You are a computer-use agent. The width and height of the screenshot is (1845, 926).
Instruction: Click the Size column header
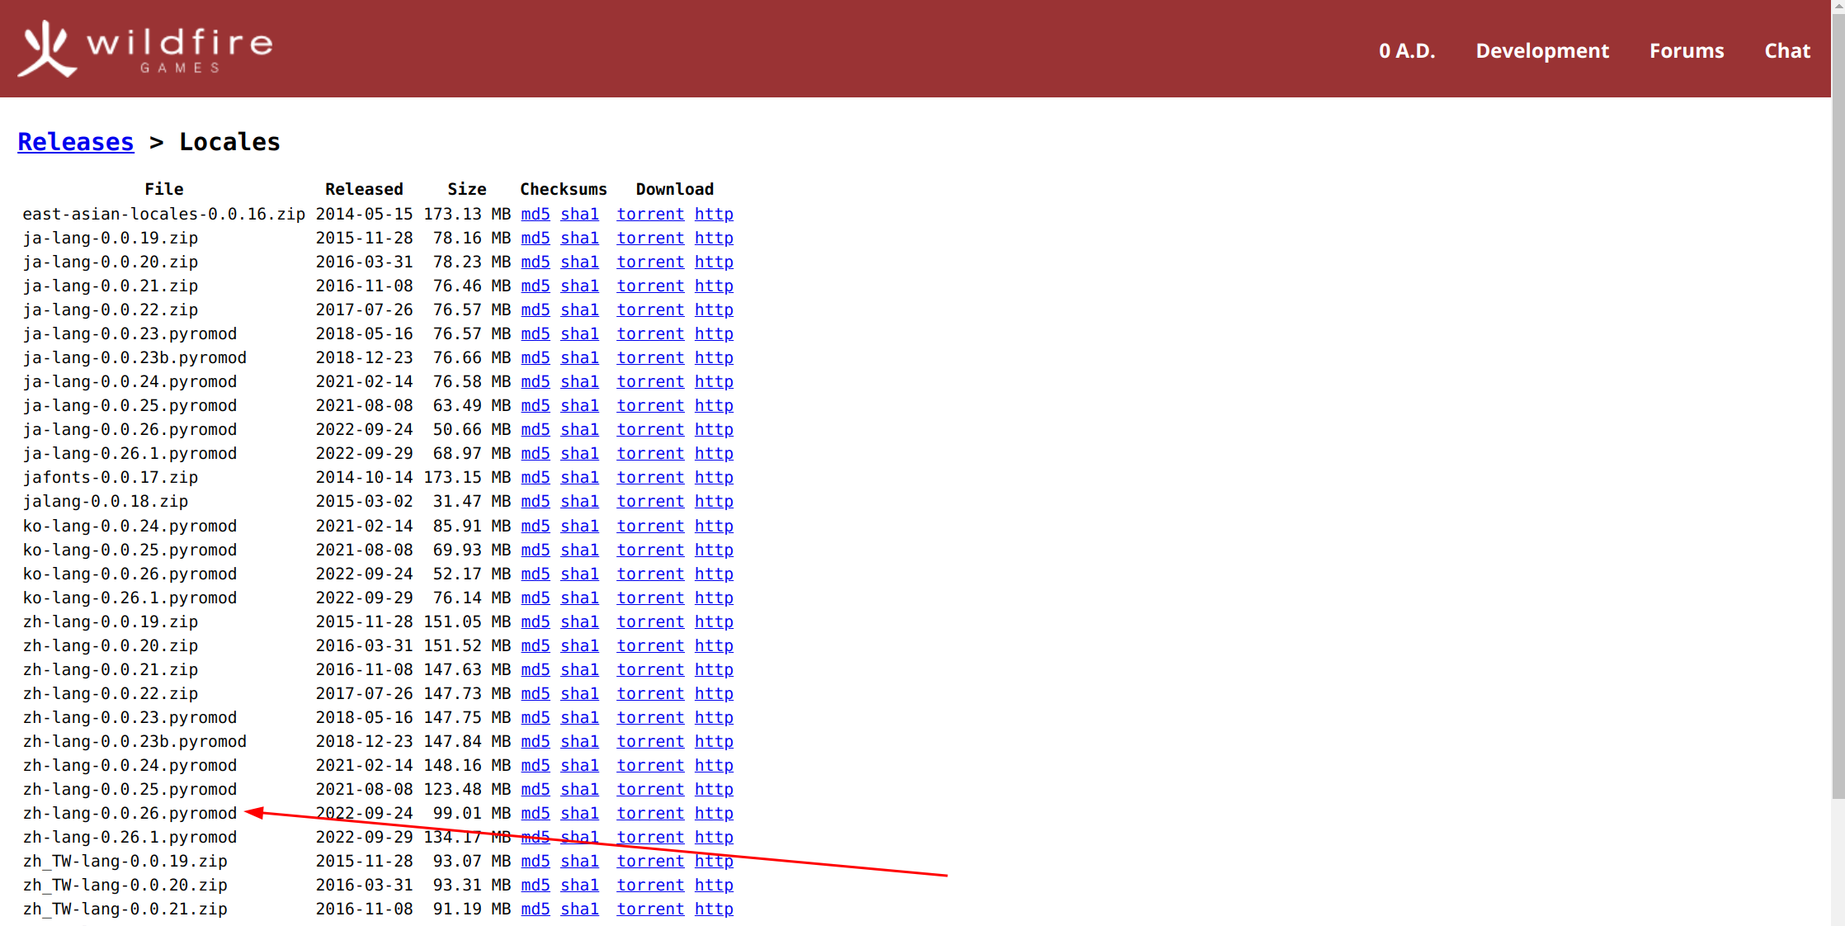[x=467, y=189]
